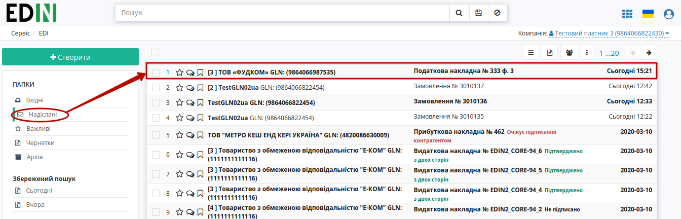Star row 1 ТОВ «ФУДКОМ» document

click(179, 72)
